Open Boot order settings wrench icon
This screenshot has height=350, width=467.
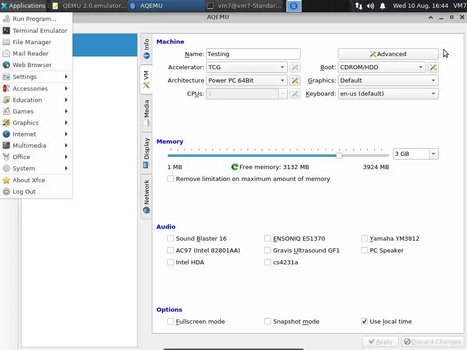point(433,67)
